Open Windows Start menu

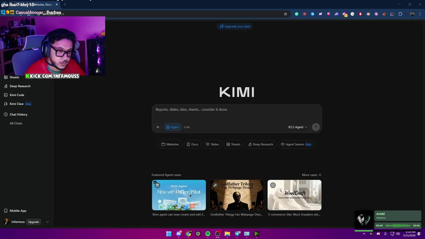[x=169, y=234]
